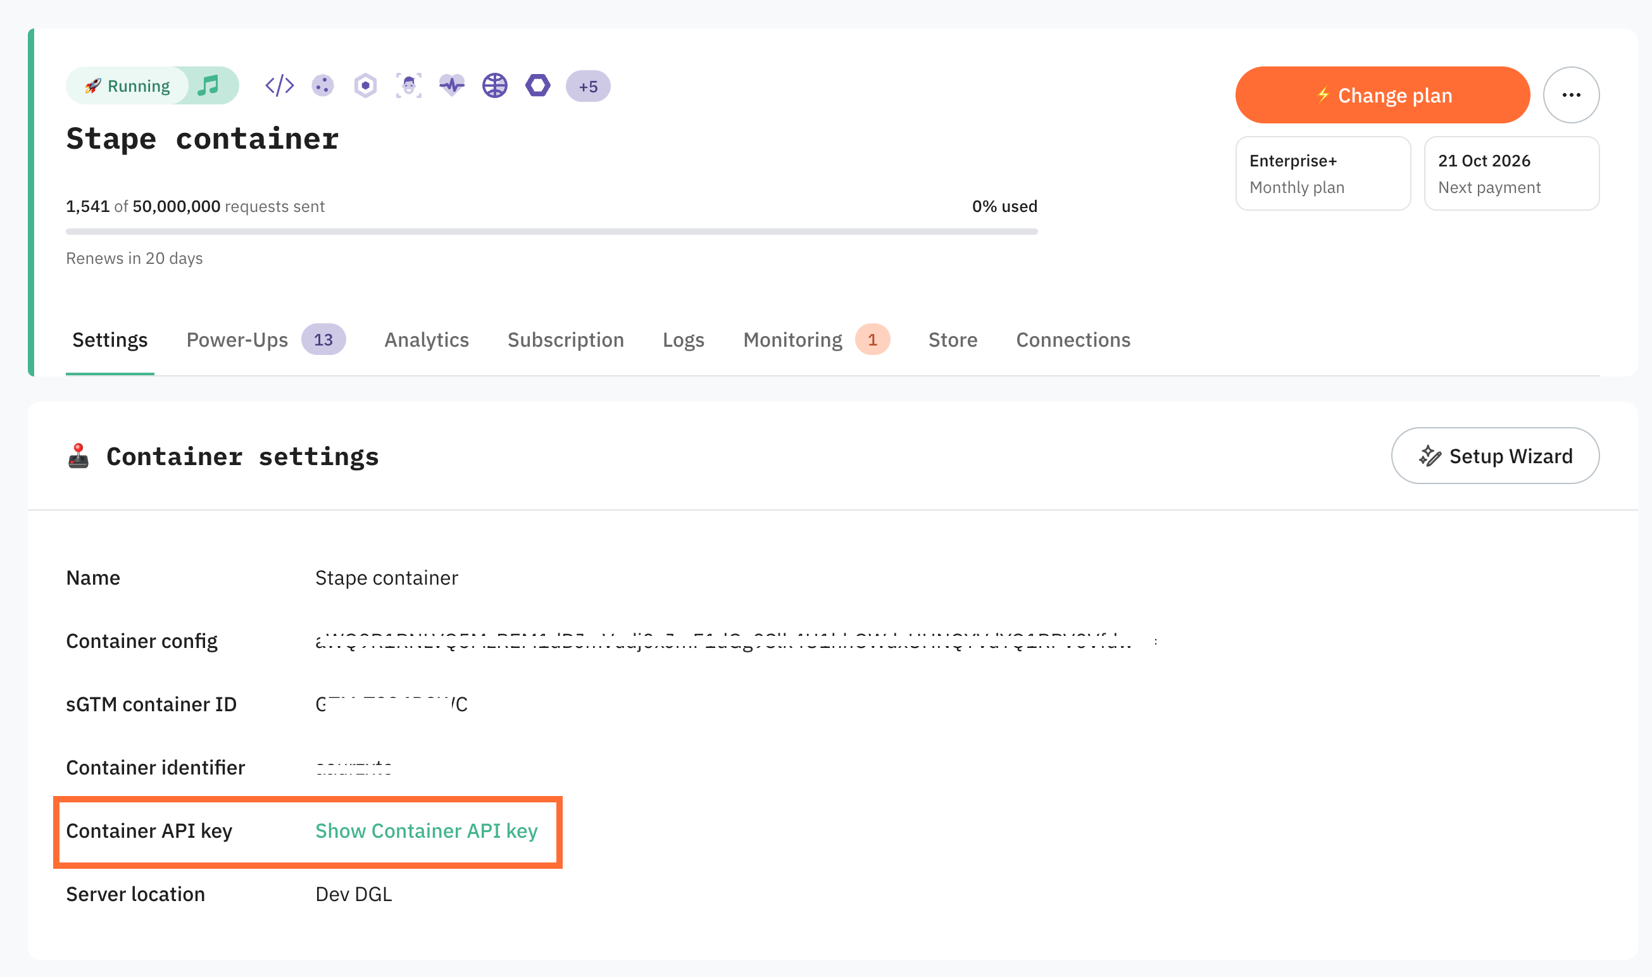Open the three-dots more options menu
1652x977 pixels.
pyautogui.click(x=1571, y=95)
